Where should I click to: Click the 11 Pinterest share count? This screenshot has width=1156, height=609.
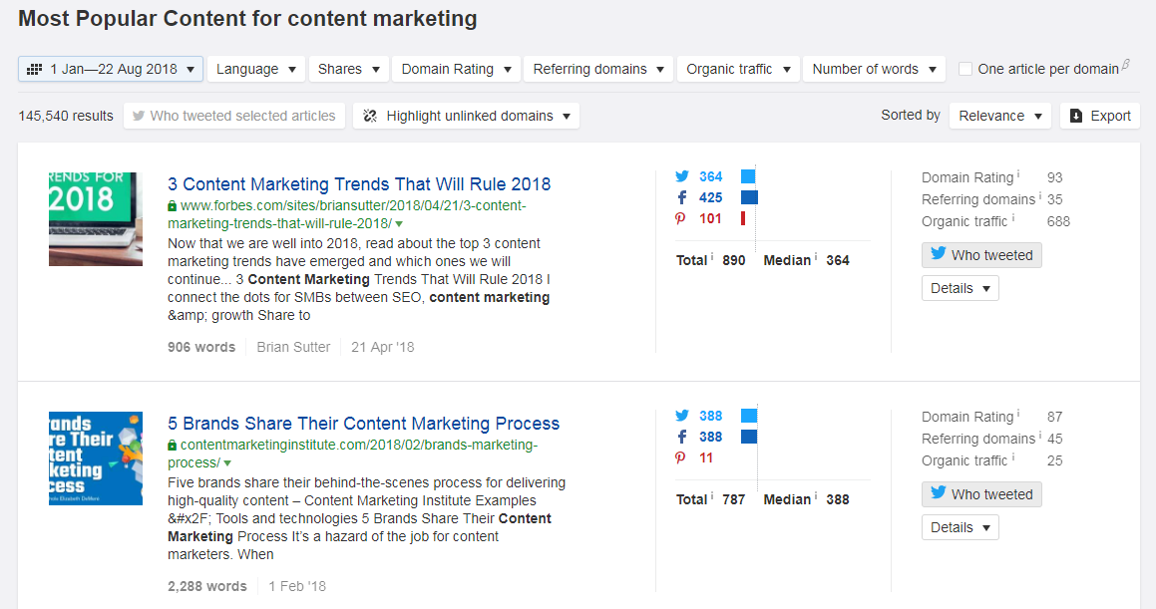pyautogui.click(x=706, y=458)
